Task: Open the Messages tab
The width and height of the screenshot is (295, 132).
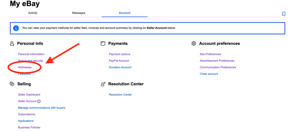Action: pyautogui.click(x=79, y=13)
